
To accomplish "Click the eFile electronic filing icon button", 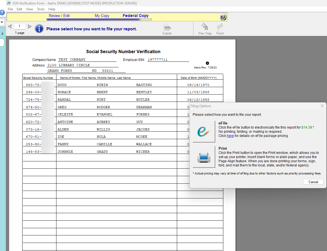I will tap(204, 132).
